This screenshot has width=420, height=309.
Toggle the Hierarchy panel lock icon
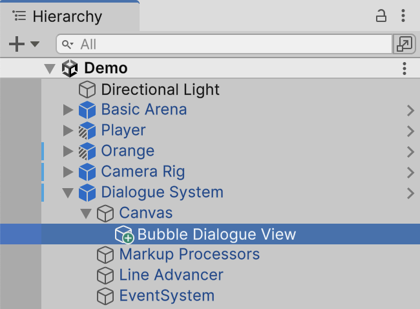pyautogui.click(x=381, y=16)
